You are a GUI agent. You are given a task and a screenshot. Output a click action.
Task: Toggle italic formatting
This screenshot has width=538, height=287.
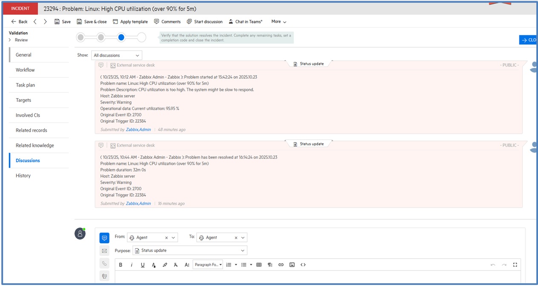pyautogui.click(x=132, y=264)
